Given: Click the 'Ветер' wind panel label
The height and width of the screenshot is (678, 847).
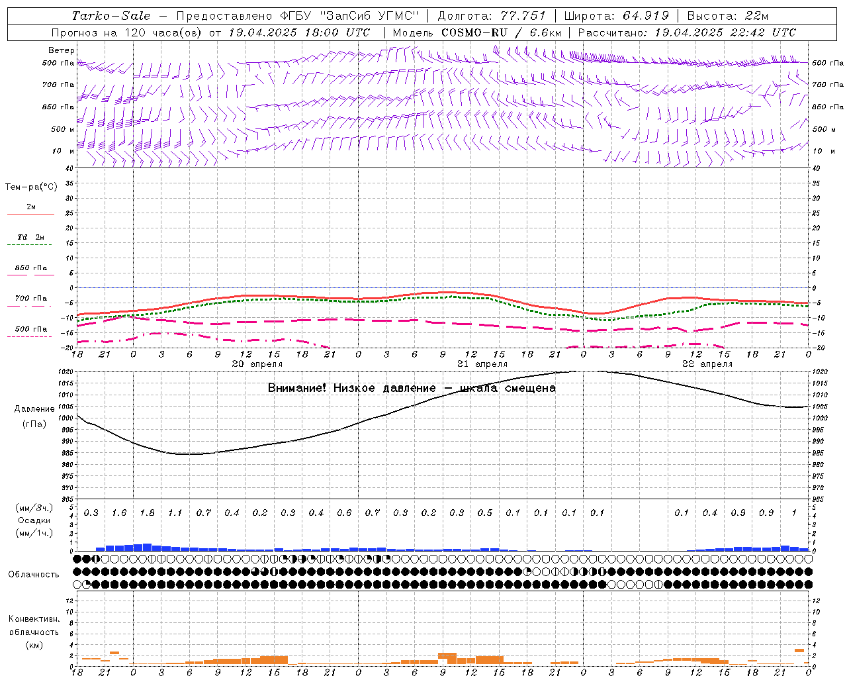Looking at the screenshot, I should [x=62, y=50].
